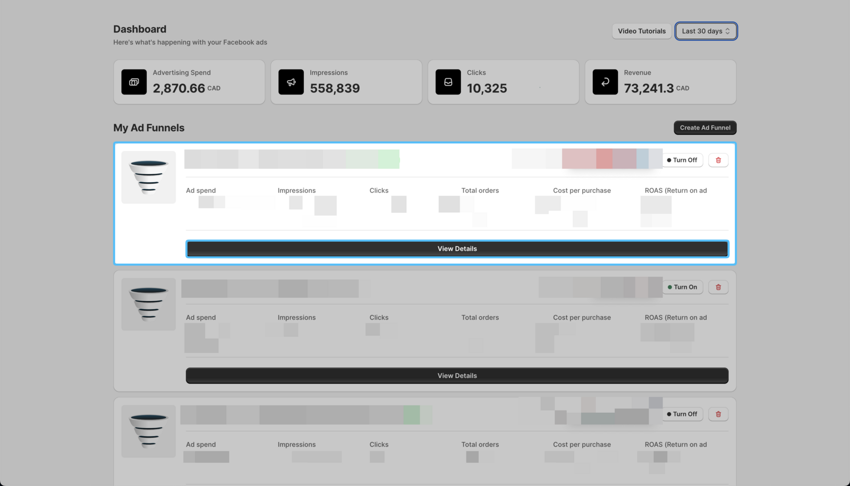Click the second funnel's thumbnail image
The image size is (850, 486).
coord(148,304)
